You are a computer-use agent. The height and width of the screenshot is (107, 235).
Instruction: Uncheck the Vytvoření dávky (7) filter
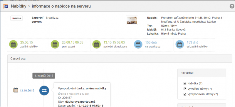185,89
